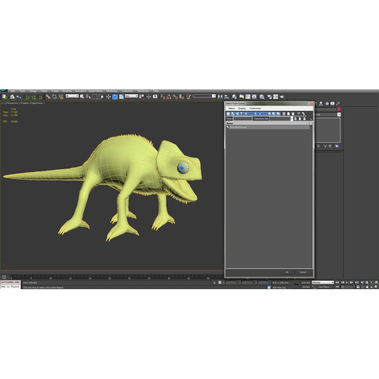Open the Utilities hammer tab
379x379 pixels.
point(338,104)
